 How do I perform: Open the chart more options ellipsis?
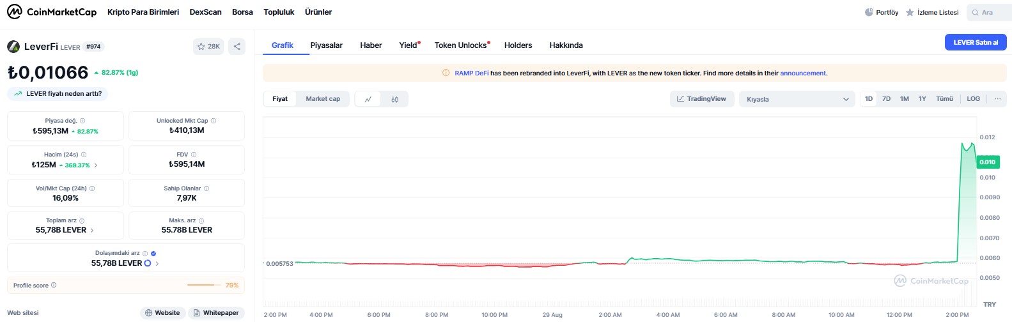[997, 99]
